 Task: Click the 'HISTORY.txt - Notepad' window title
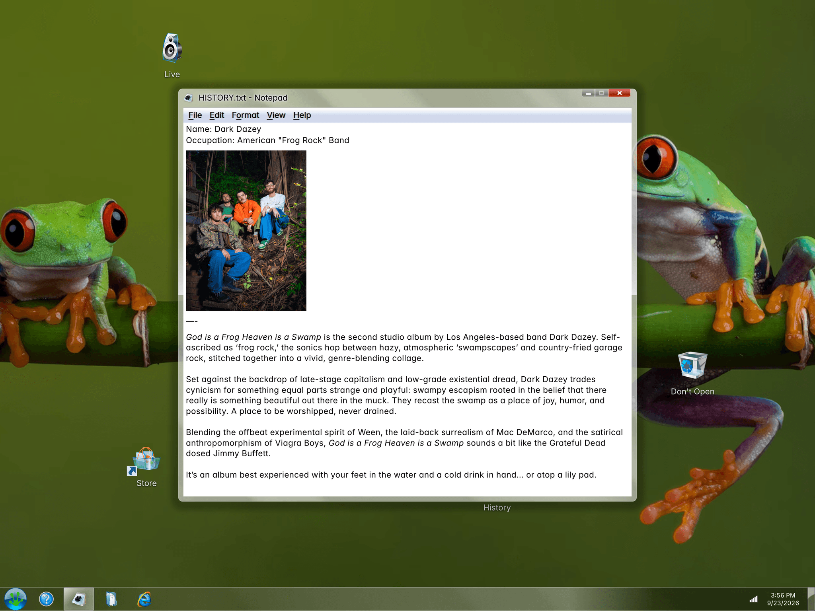tap(243, 98)
